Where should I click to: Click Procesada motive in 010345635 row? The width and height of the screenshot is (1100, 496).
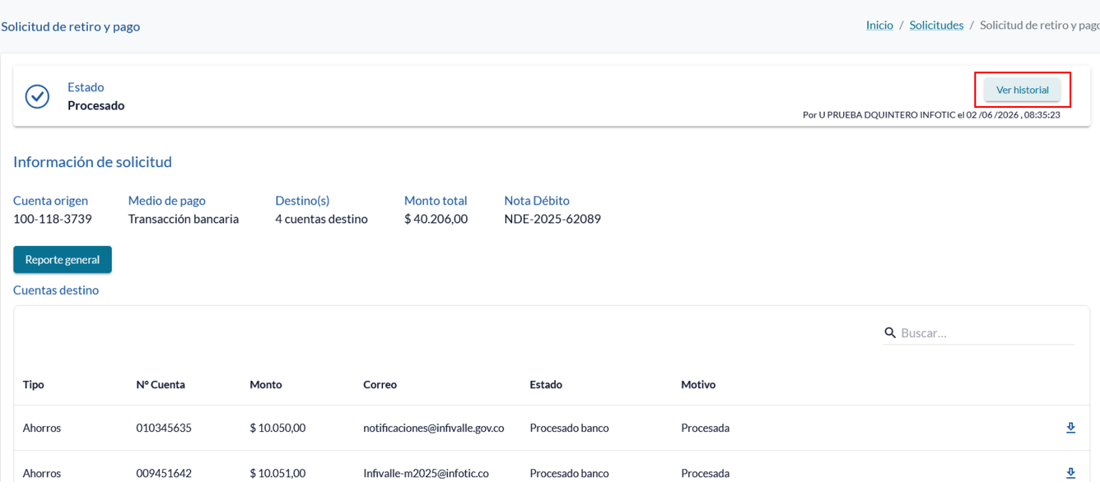[x=705, y=428]
